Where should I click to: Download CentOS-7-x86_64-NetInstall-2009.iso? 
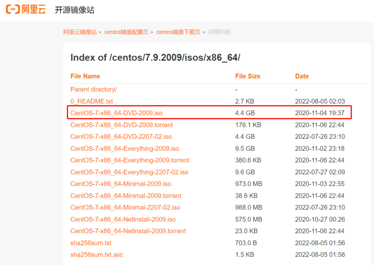pyautogui.click(x=123, y=219)
